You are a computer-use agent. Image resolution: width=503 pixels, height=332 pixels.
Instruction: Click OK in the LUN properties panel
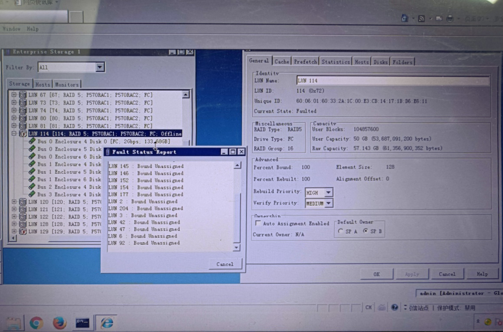[x=376, y=274]
